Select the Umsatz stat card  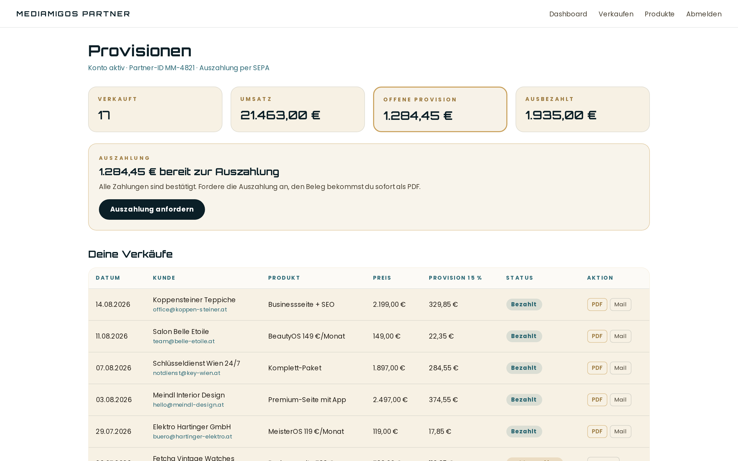coord(297,109)
